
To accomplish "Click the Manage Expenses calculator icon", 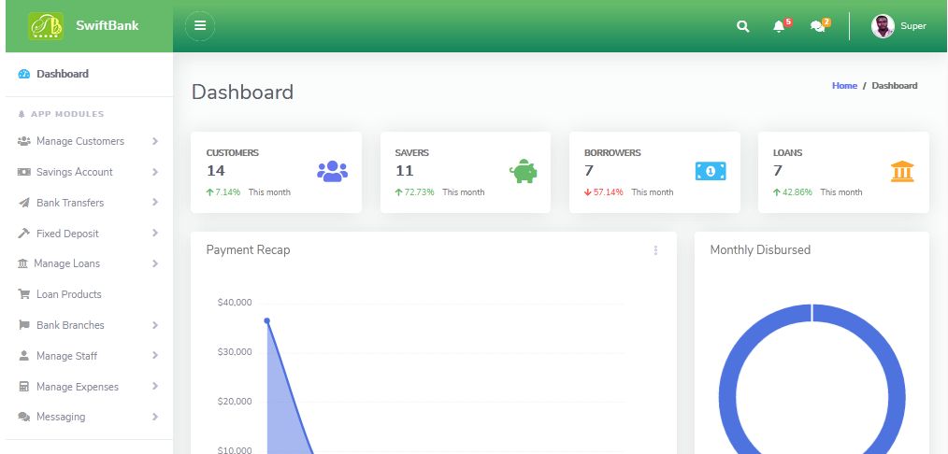I will pos(23,387).
